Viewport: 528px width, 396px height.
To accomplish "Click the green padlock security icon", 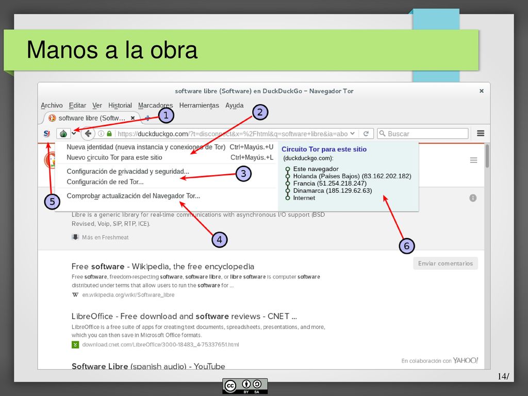I will (x=109, y=134).
